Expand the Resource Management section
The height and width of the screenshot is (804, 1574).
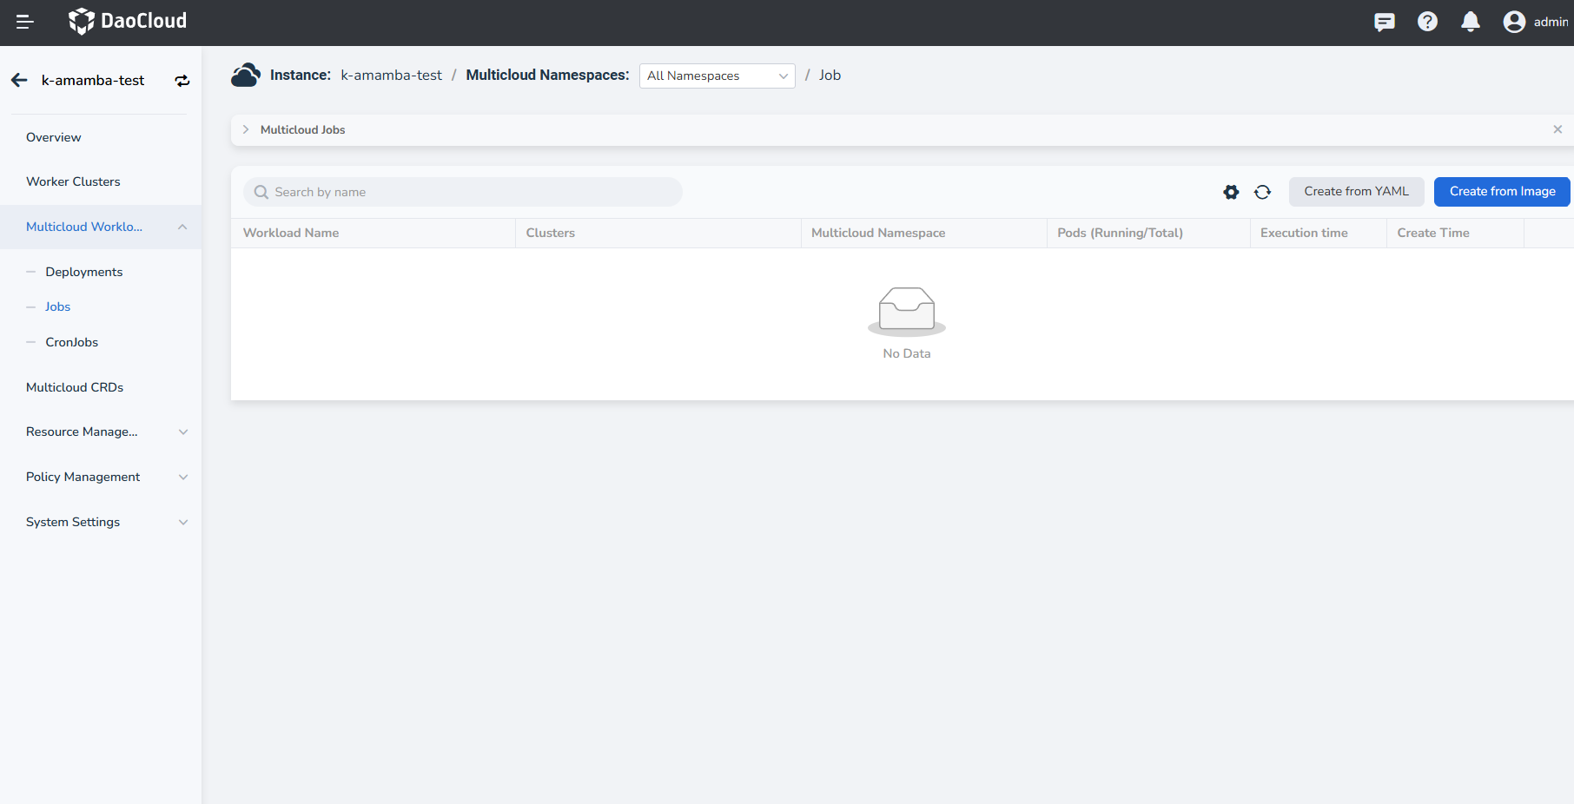point(182,432)
